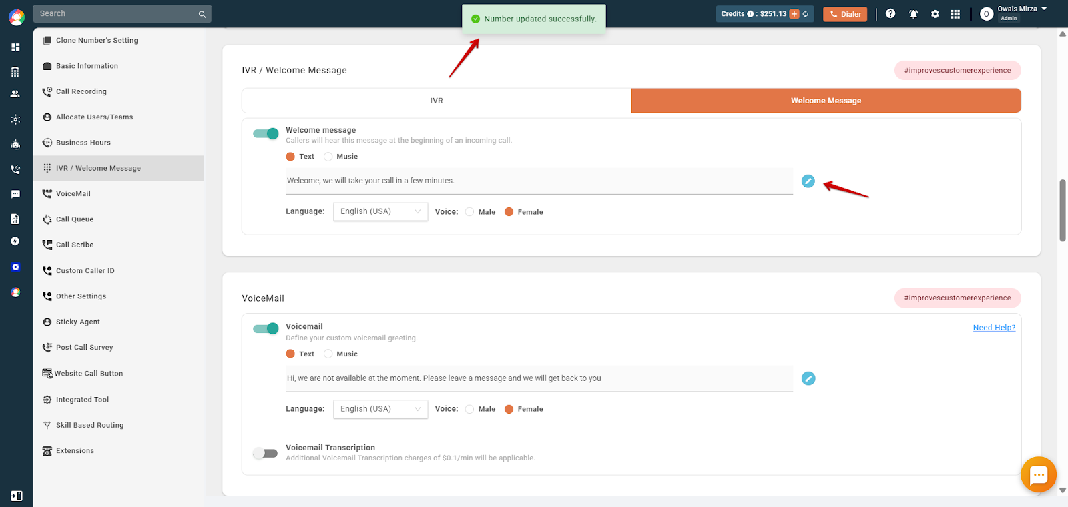Image resolution: width=1068 pixels, height=507 pixels.
Task: Click the credits info icon
Action: click(750, 14)
